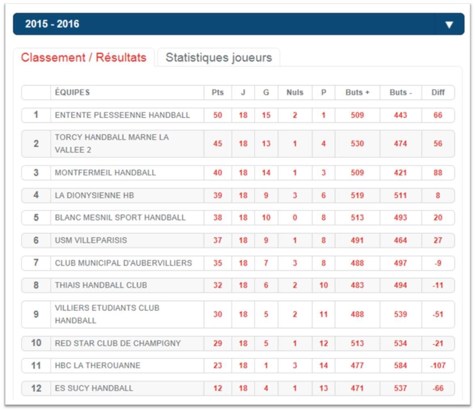
Task: Click Buts - value 584 for HBC La Therouanne
Action: 401,366
